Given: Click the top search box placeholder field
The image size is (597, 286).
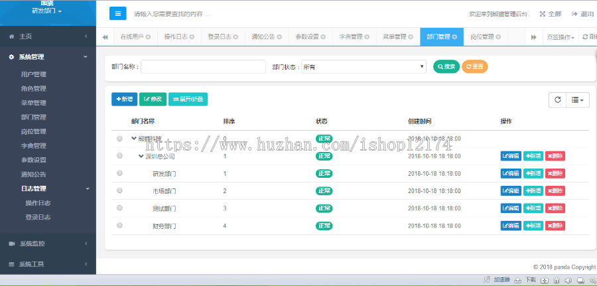Looking at the screenshot, I should pos(172,14).
